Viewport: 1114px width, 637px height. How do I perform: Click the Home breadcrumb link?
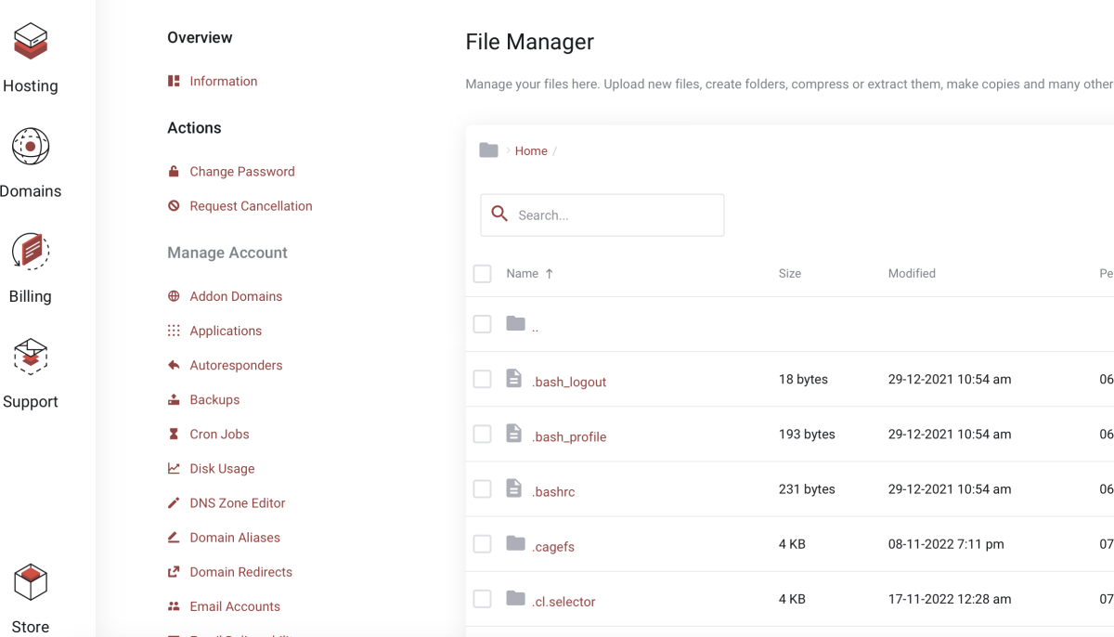coord(531,151)
